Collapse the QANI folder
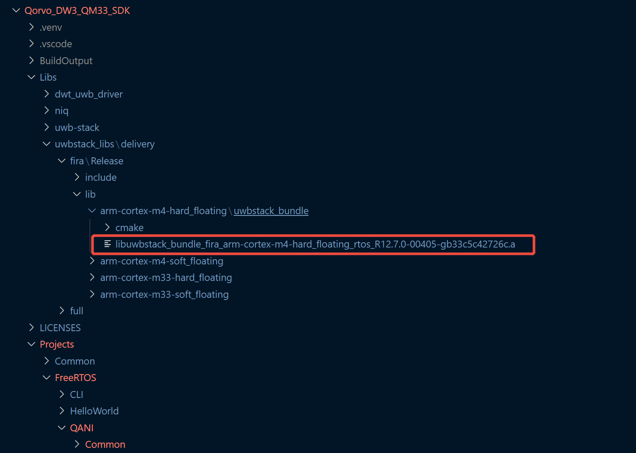 tap(62, 428)
